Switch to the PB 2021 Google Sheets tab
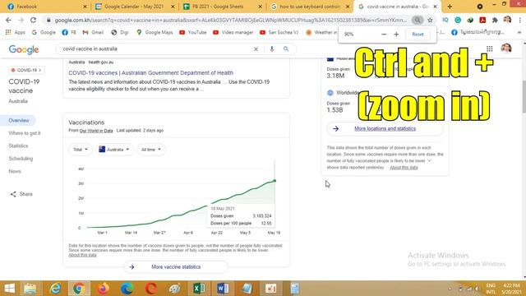Screen dimensions: 526x296 [x=223, y=7]
